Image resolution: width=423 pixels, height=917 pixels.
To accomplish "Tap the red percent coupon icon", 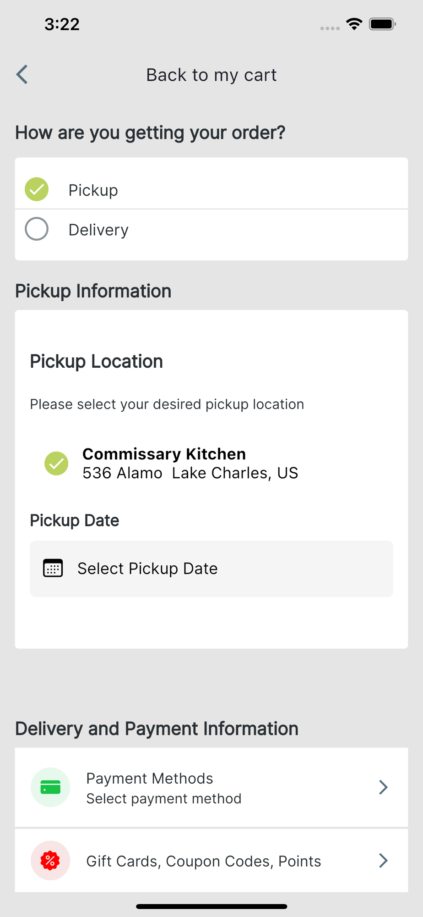I will (x=50, y=860).
